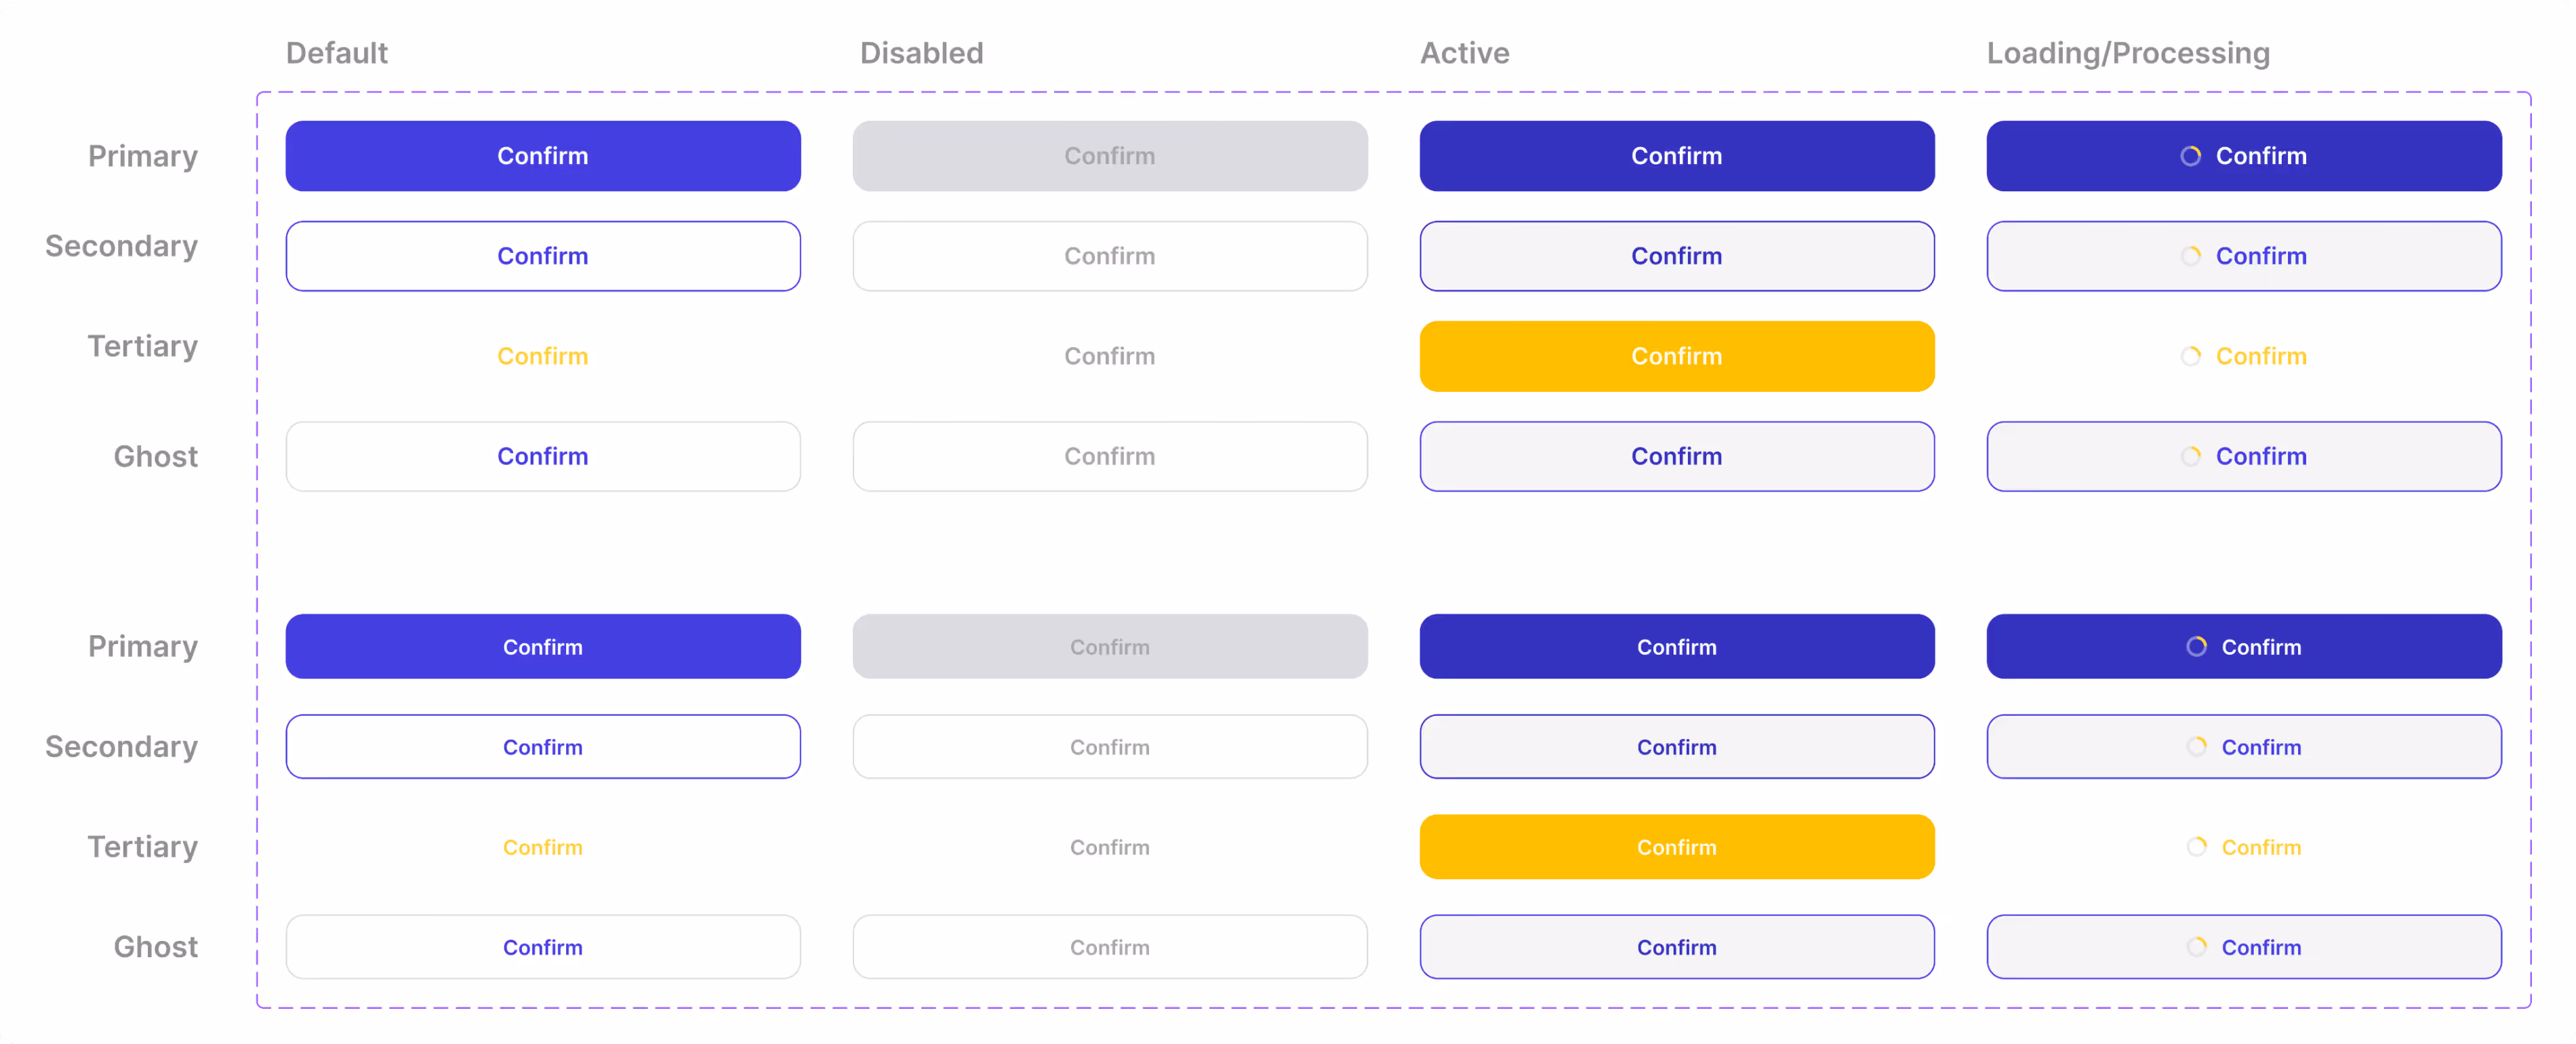Click the spinner icon in compact Tertiary loading button
This screenshot has width=2576, height=1044.
point(2196,846)
